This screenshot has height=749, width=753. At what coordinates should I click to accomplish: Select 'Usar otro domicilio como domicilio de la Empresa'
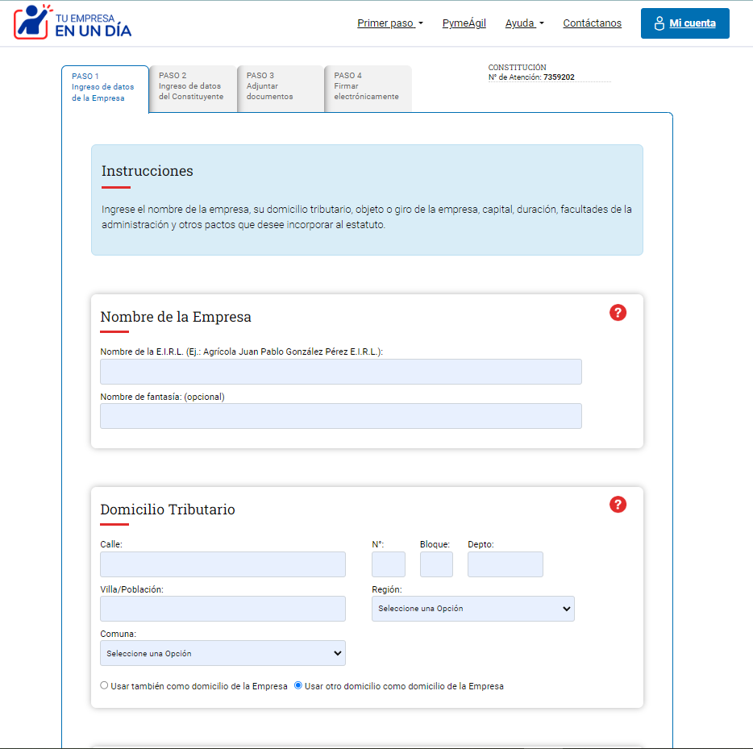(298, 685)
